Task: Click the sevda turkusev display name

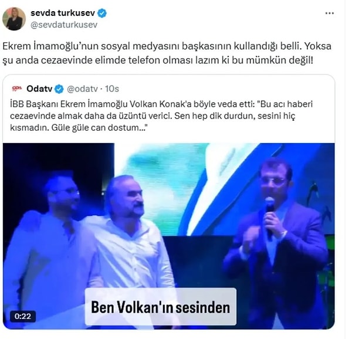Action: (63, 13)
